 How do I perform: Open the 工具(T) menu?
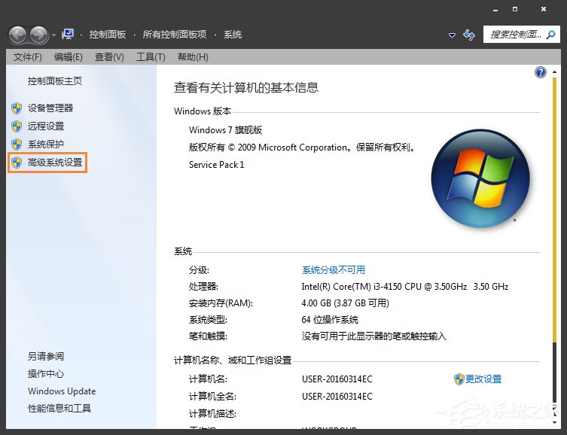(150, 57)
